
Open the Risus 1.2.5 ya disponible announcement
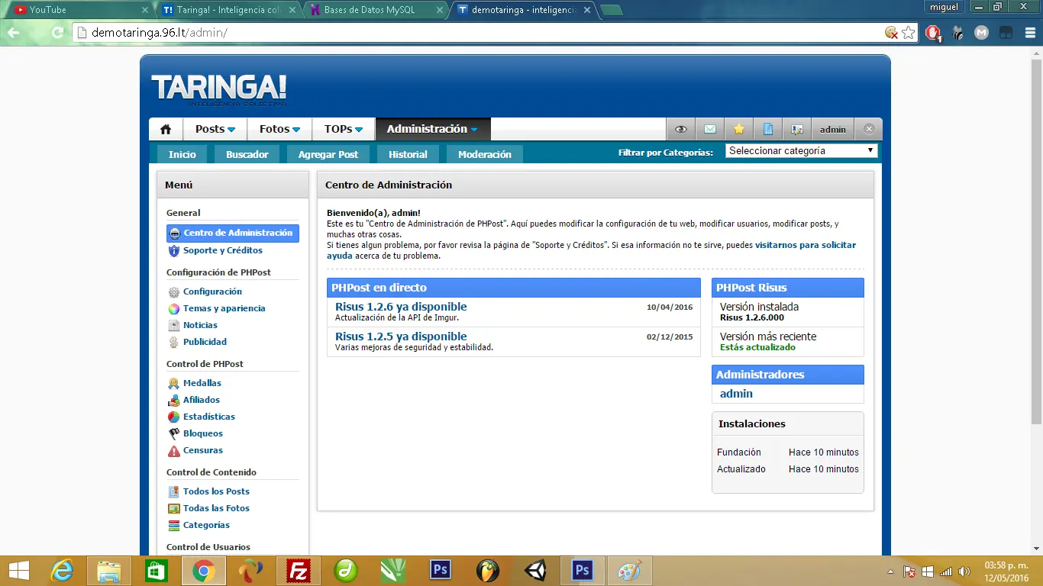tap(401, 336)
